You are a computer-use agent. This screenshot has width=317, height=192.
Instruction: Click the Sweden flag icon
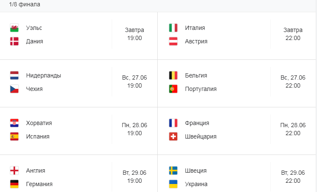point(173,171)
